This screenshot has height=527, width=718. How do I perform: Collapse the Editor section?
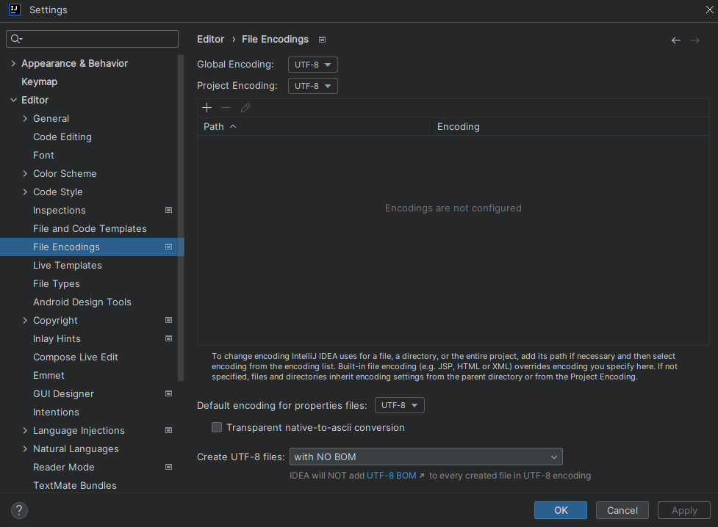[13, 100]
